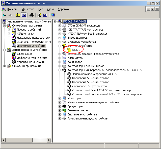Select Управление компьютером root tree item
This screenshot has width=161, height=149.
coord(29,21)
